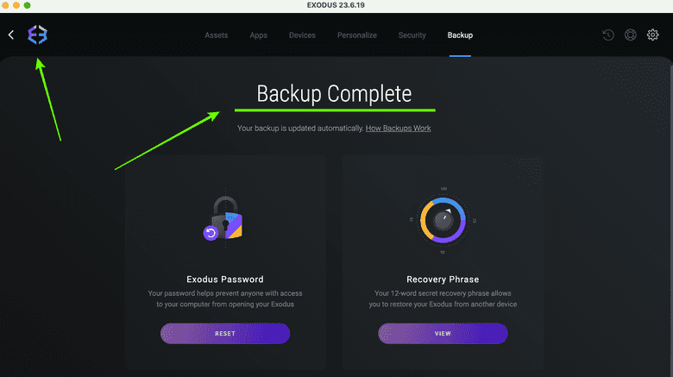Click the padlock Exodus Password icon
Screen dimensions: 673x377
[224, 219]
